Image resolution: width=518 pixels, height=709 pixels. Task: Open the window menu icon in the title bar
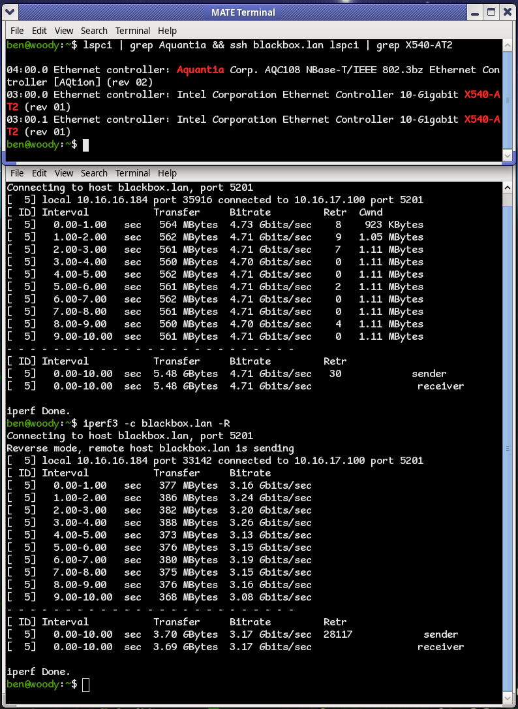point(10,12)
